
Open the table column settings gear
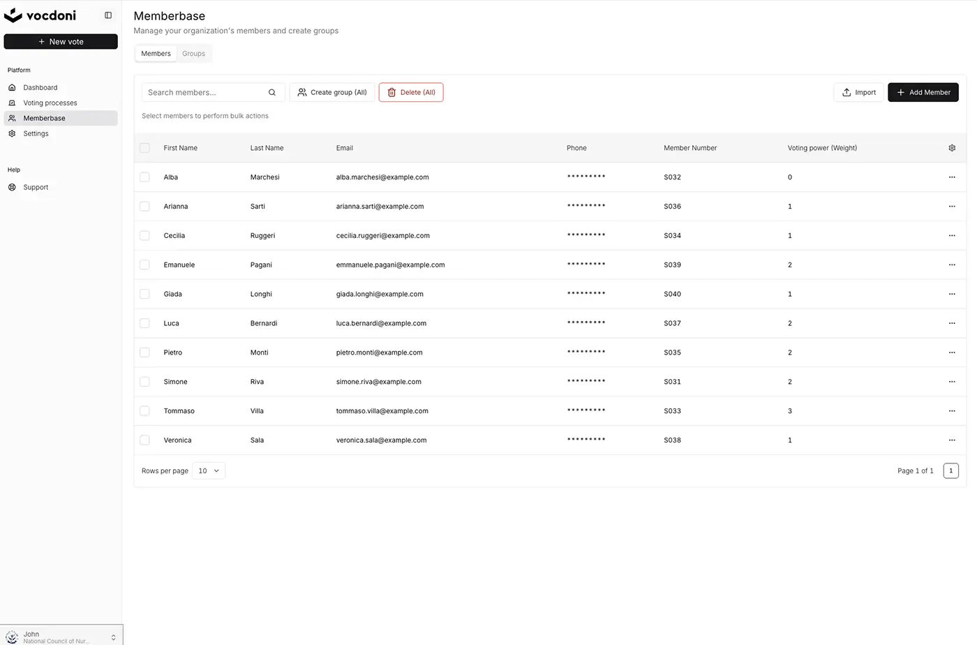pyautogui.click(x=952, y=148)
